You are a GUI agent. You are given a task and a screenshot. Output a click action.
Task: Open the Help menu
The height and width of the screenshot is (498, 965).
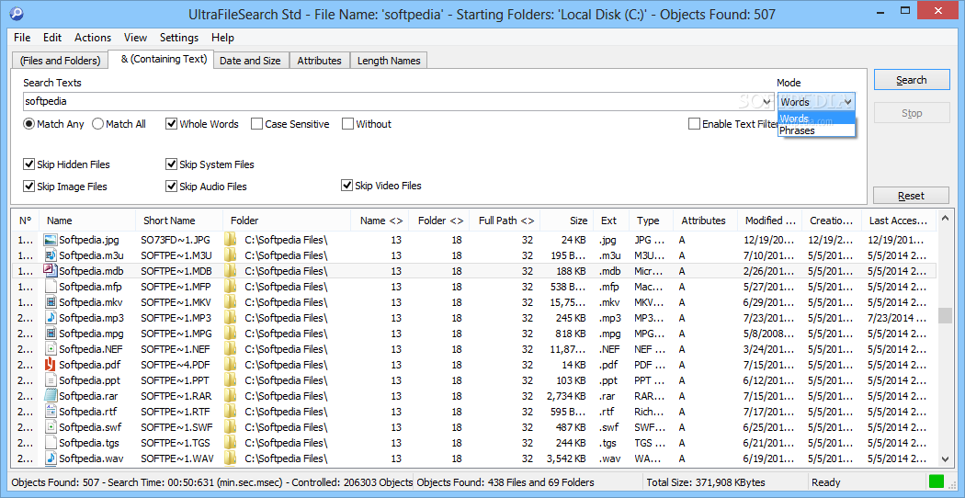222,38
